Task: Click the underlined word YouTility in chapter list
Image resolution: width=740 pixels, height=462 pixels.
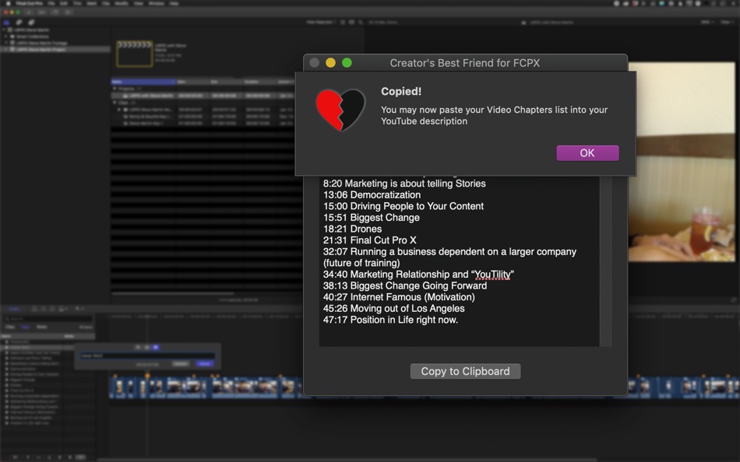Action: (492, 275)
